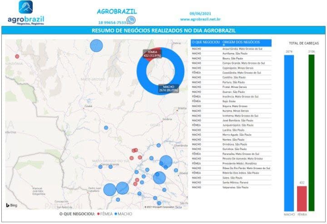
Task: Click the MACHO legend entry below the map
Action: click(x=123, y=214)
